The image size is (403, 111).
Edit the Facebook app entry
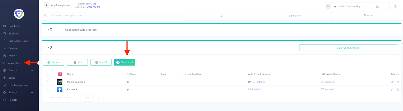point(392,90)
